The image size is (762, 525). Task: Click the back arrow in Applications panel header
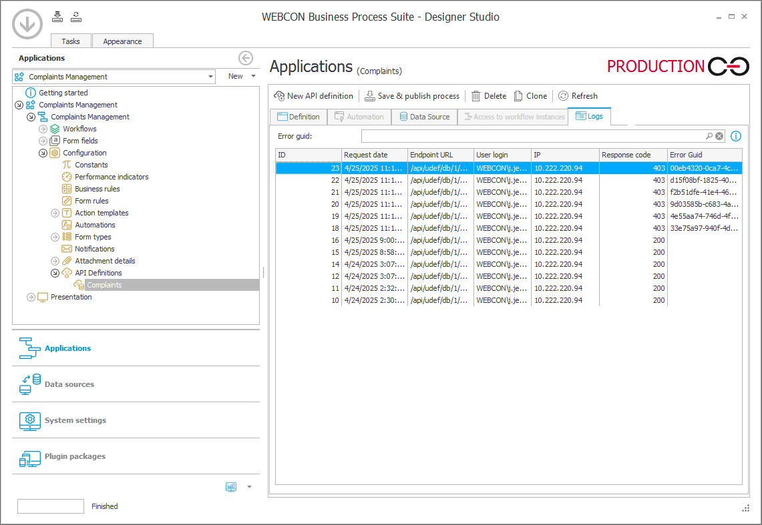(246, 58)
